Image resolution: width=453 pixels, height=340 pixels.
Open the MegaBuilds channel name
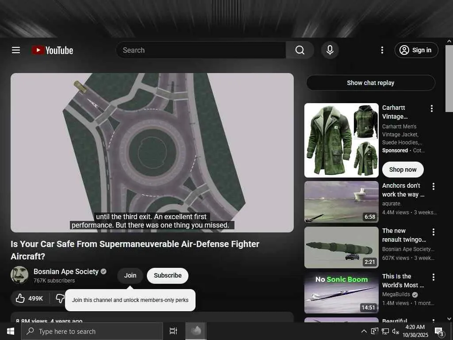coord(396,294)
